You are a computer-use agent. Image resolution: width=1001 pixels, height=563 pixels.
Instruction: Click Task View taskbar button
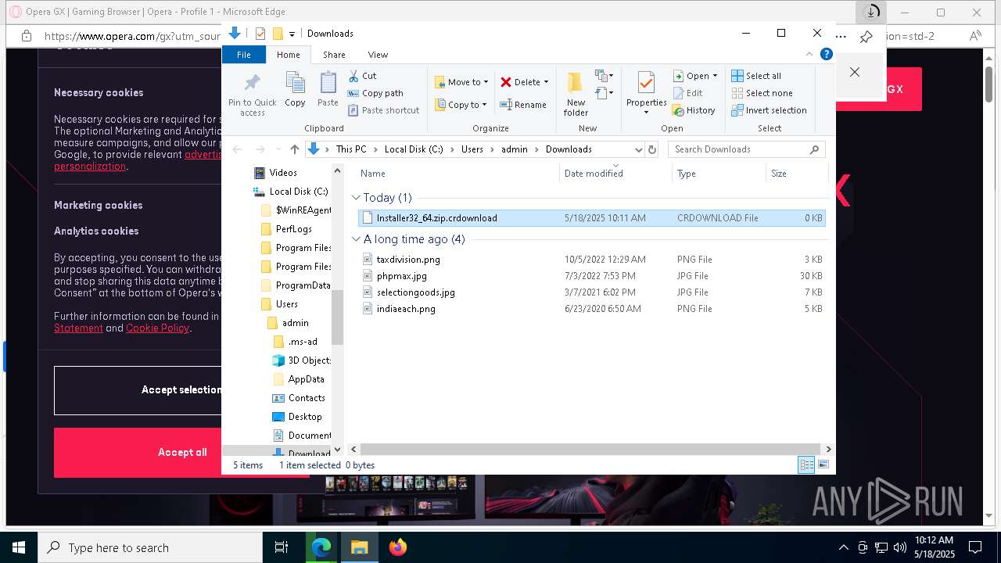click(x=282, y=547)
